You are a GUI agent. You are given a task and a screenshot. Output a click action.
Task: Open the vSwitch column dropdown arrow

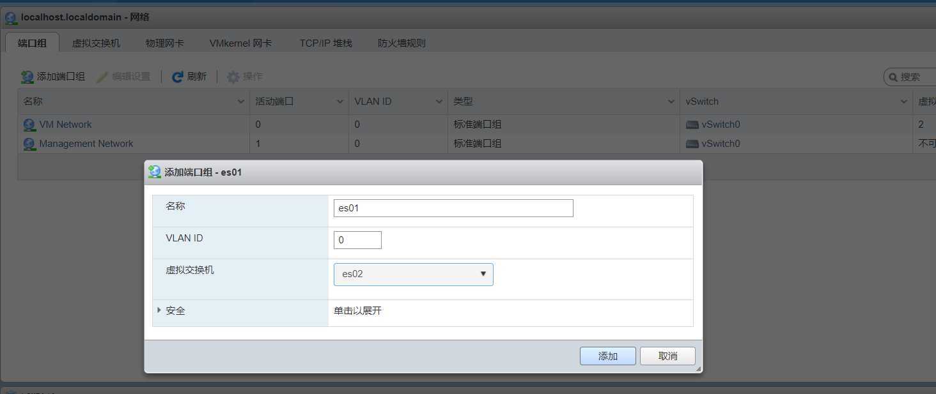tap(904, 102)
